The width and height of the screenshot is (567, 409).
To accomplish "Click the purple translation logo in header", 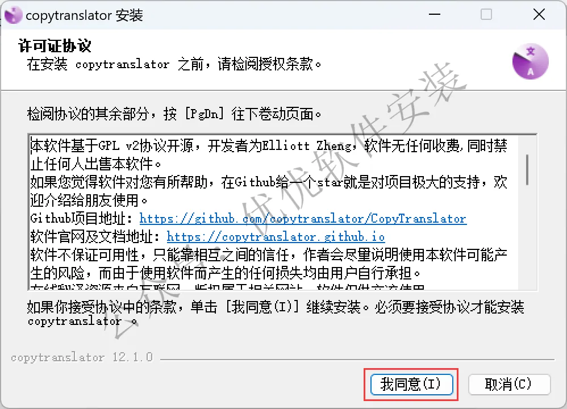I will tap(530, 61).
